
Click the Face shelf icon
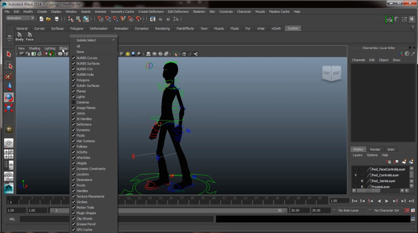coord(30,36)
